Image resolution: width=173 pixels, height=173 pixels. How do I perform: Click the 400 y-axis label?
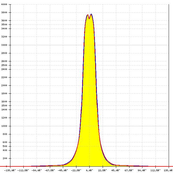tap(5, 151)
